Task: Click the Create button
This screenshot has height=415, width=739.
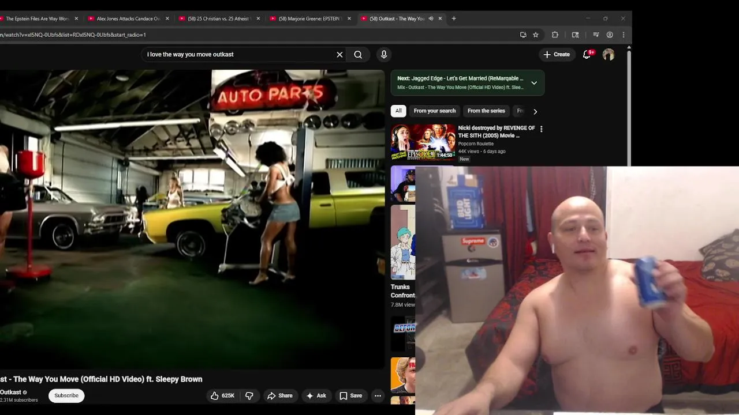Action: pos(557,54)
